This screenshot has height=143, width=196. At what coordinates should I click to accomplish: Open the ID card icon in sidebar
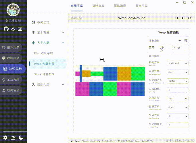pyautogui.click(x=20, y=29)
